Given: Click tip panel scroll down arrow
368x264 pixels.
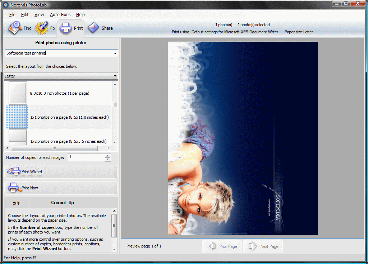Looking at the screenshot, I should point(115,250).
